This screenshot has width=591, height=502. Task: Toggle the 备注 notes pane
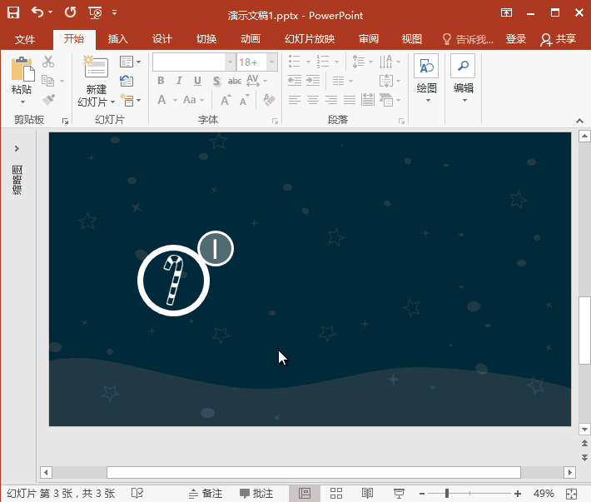coord(205,494)
